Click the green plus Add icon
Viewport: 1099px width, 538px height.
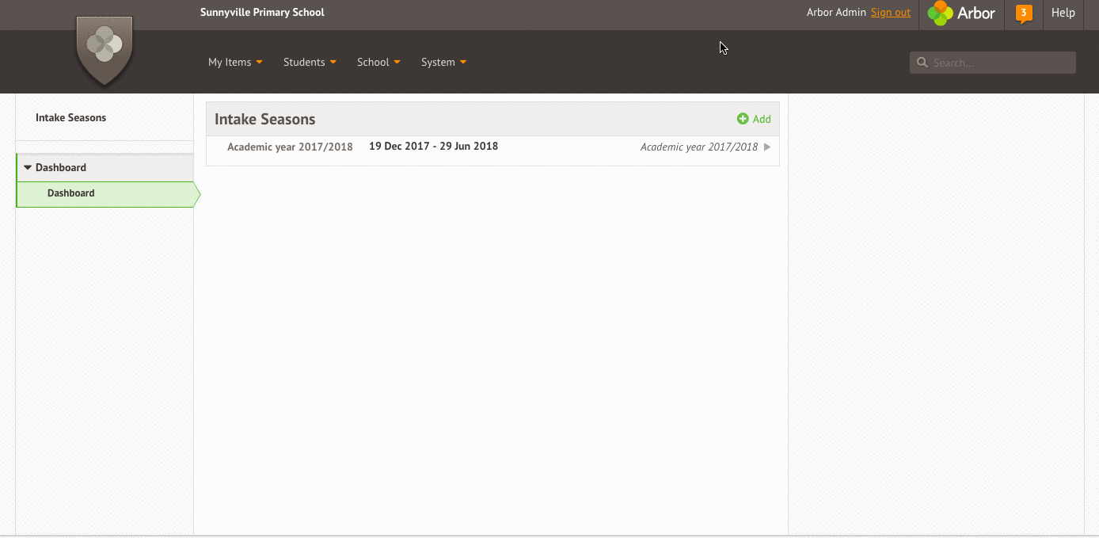(743, 119)
